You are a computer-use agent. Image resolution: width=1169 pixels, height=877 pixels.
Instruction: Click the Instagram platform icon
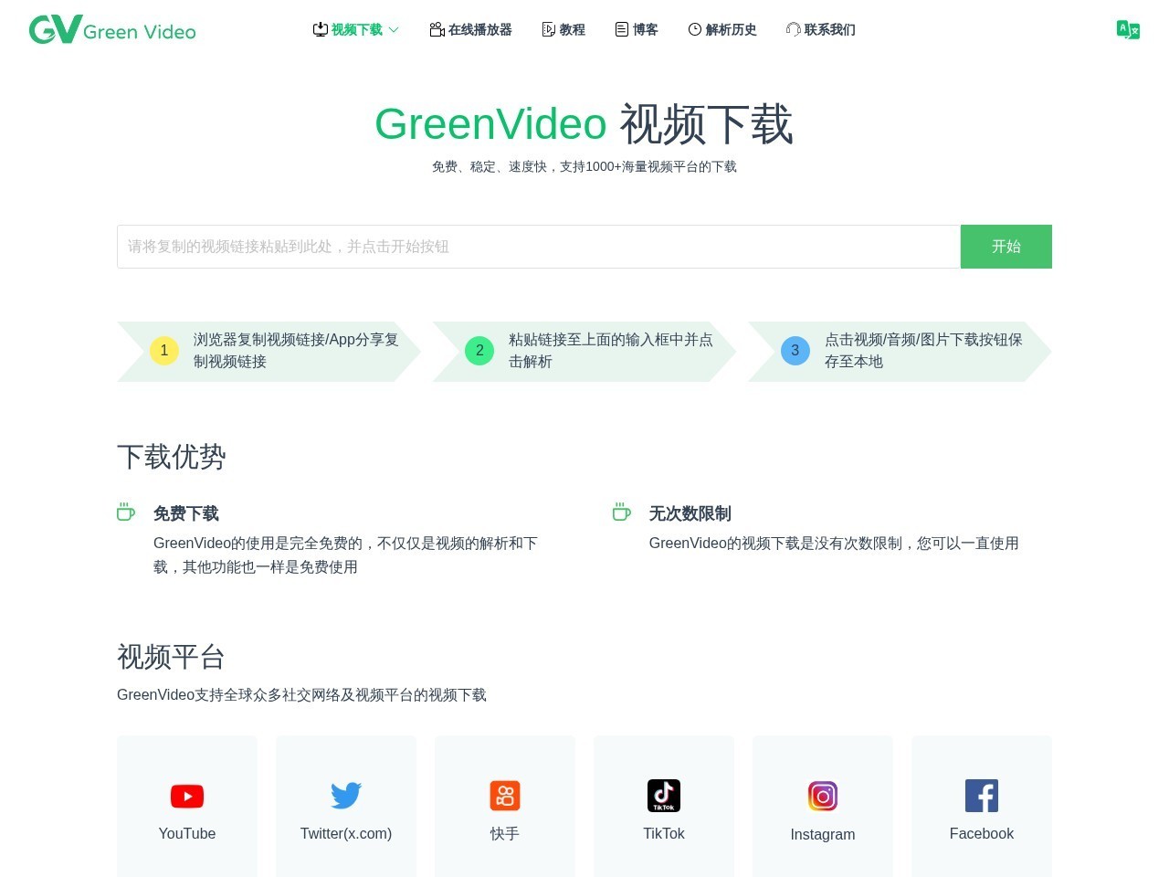[823, 797]
